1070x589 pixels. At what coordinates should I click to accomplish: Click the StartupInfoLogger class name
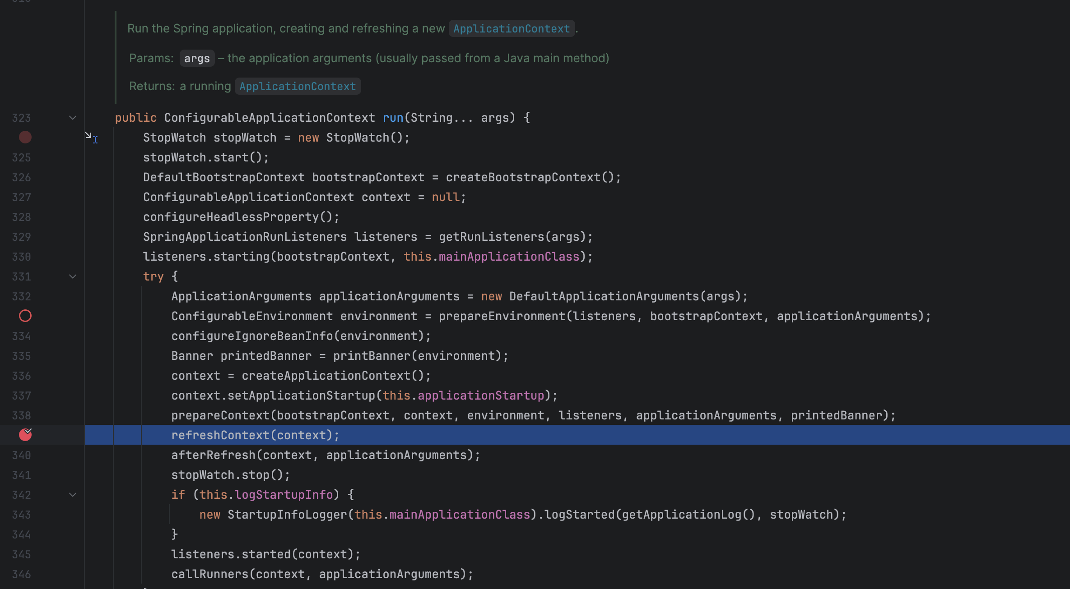pyautogui.click(x=287, y=515)
